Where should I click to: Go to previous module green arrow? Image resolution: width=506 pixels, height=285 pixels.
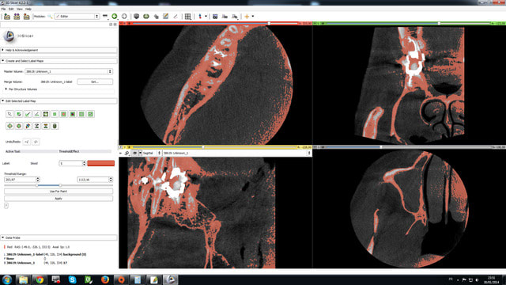pos(115,16)
